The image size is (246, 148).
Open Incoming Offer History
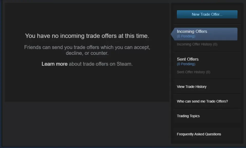[197, 44]
